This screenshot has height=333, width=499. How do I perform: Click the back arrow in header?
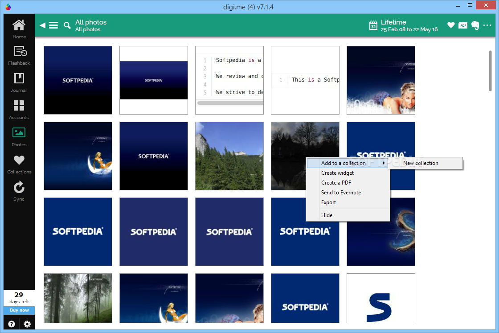(x=42, y=25)
